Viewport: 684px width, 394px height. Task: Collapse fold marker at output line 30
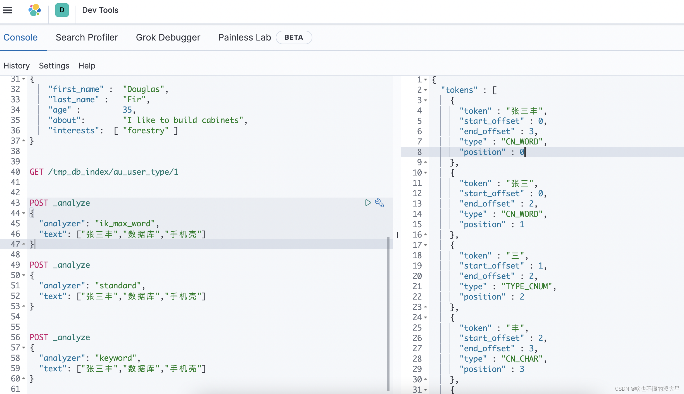coord(426,379)
